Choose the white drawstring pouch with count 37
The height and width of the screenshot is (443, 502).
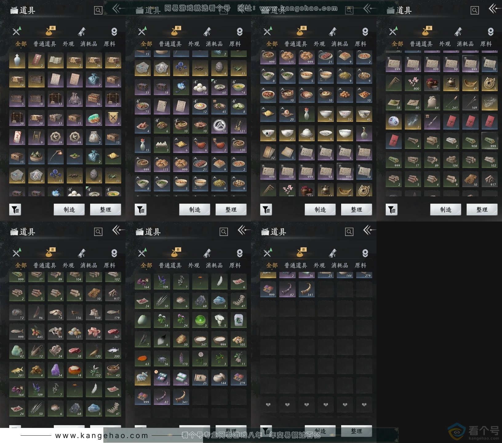point(74,99)
